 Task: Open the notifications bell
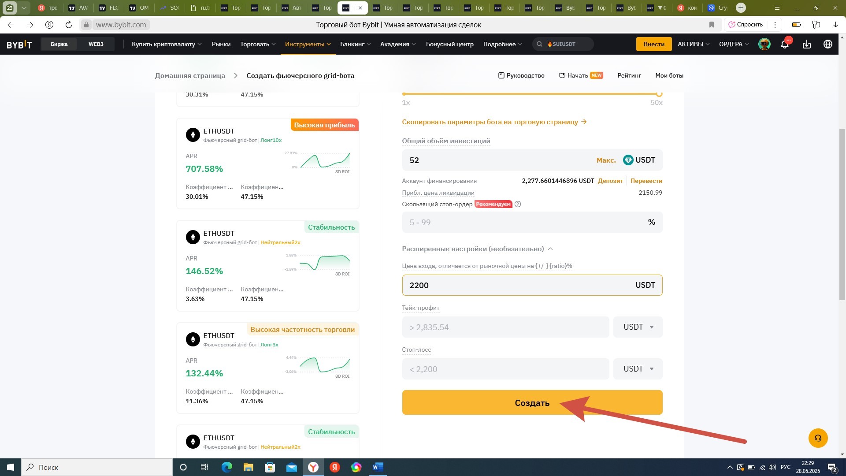click(x=785, y=44)
